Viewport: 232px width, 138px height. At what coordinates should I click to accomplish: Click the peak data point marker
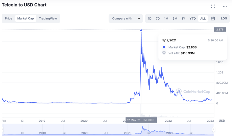141,30
